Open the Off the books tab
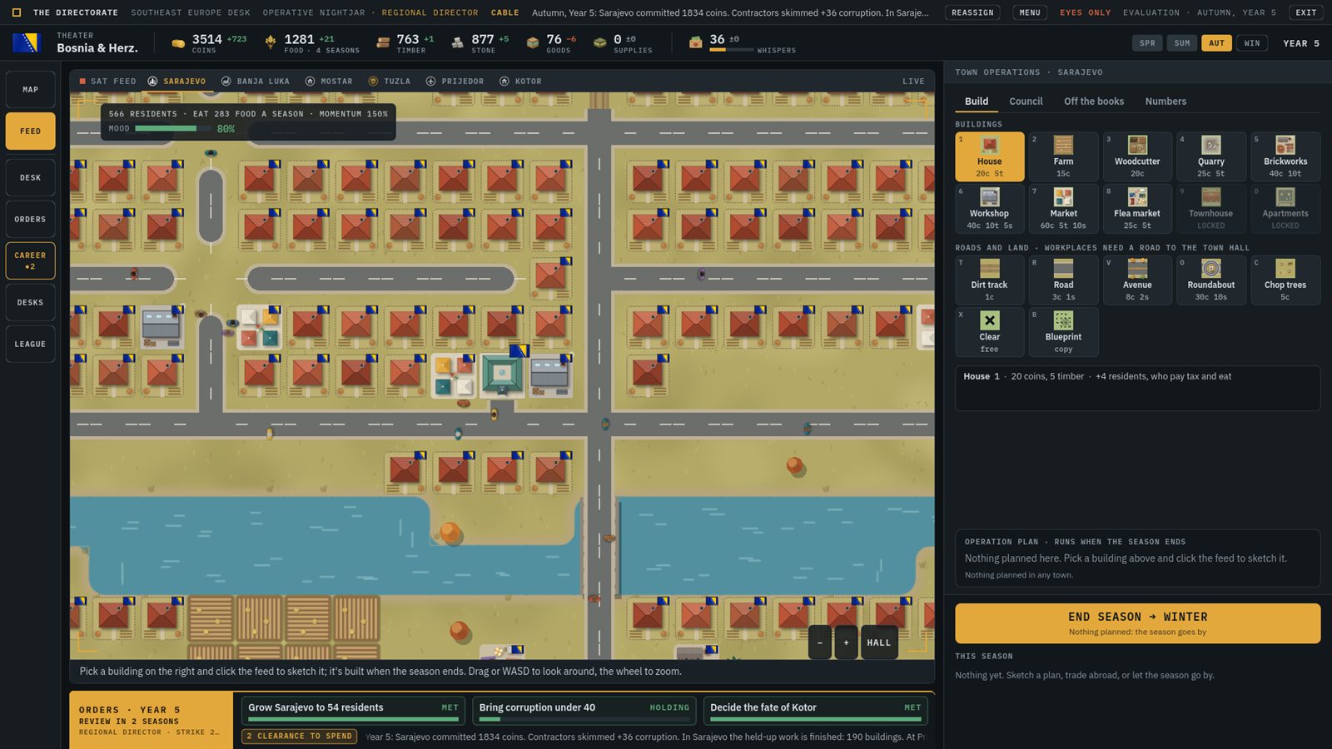Screen dimensions: 1332x749 pos(1094,102)
